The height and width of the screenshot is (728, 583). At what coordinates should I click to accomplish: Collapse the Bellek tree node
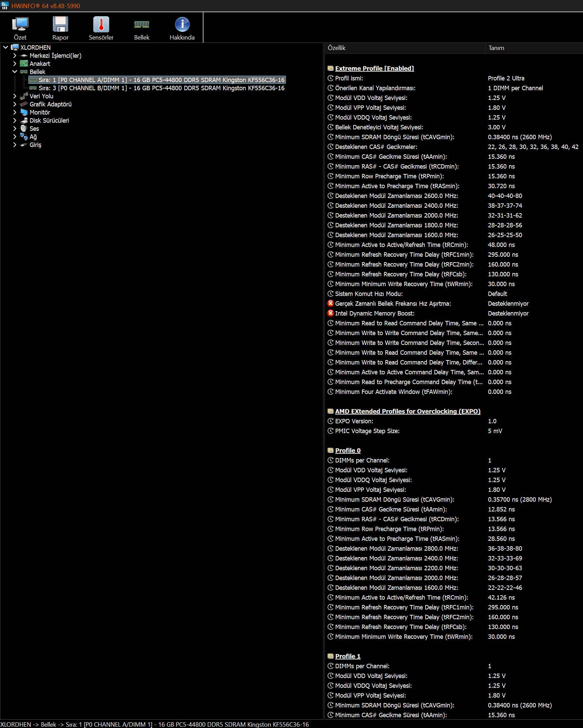point(15,72)
